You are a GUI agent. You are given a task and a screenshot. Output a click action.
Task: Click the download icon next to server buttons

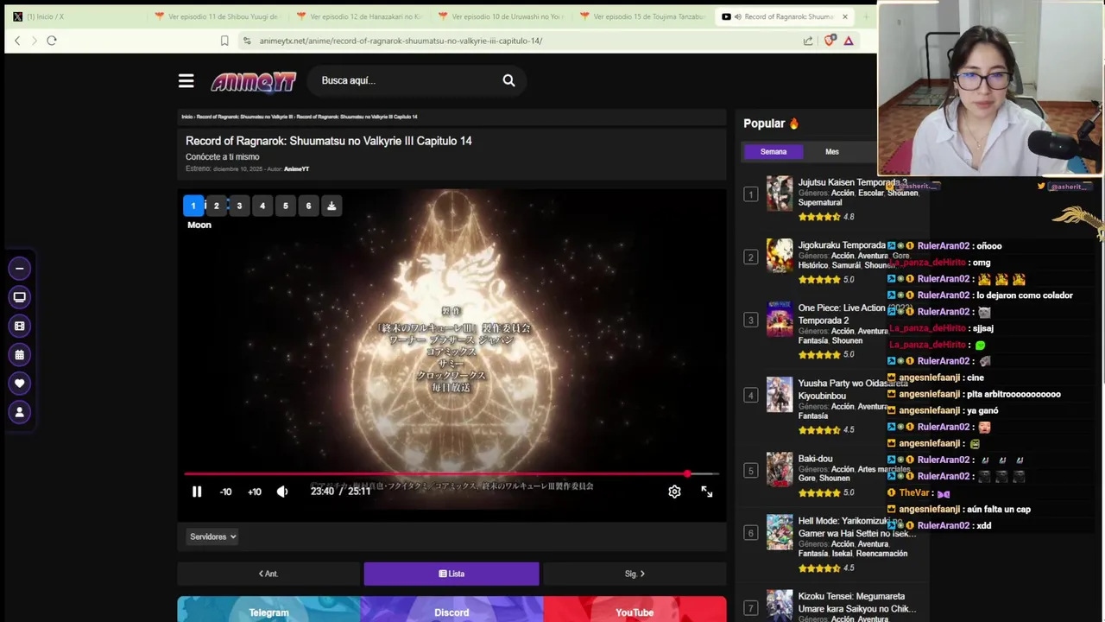tap(331, 206)
